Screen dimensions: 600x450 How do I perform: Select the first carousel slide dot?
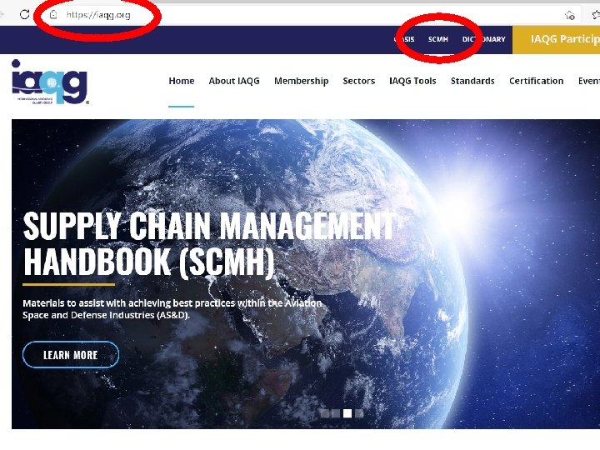pyautogui.click(x=324, y=413)
